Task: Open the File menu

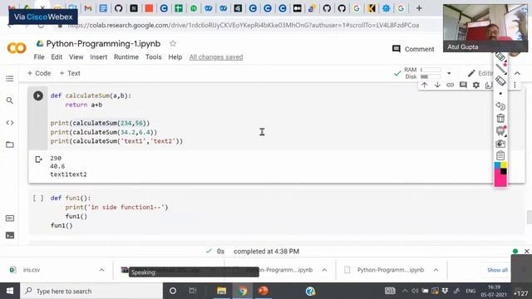Action: coord(39,57)
